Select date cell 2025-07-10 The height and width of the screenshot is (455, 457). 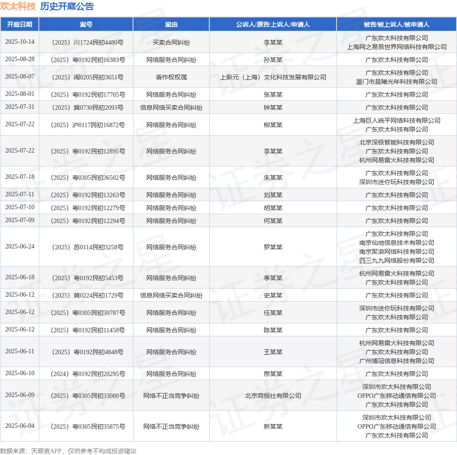(20, 207)
